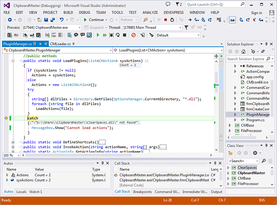Image resolution: width=277 pixels, height=205 pixels.
Task: Open the DEBUG menu
Action: pos(84,12)
